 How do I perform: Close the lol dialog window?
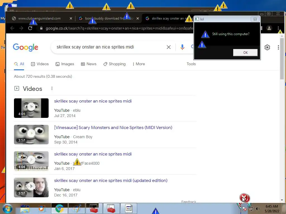tap(255, 19)
